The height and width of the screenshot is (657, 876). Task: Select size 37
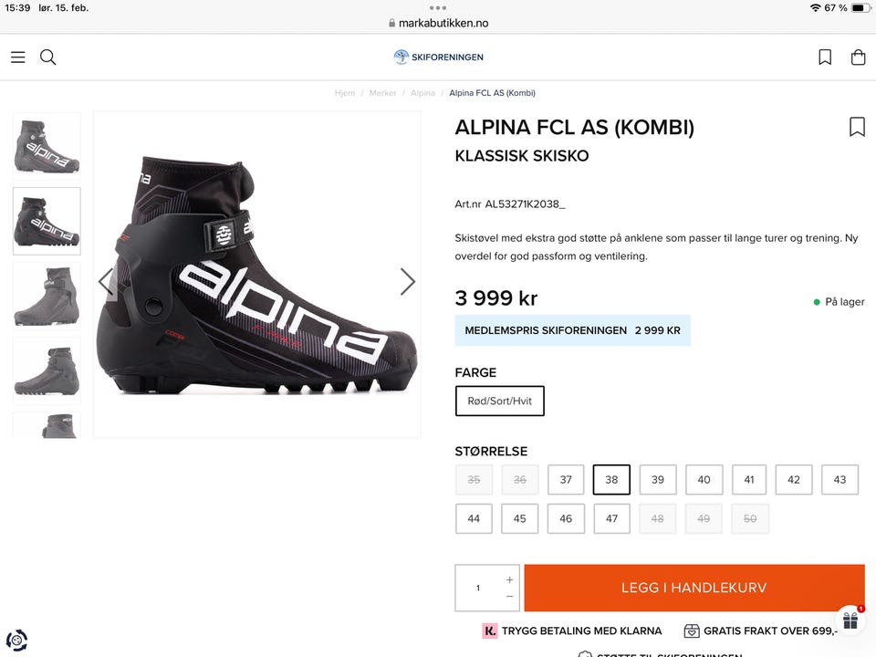coord(566,480)
